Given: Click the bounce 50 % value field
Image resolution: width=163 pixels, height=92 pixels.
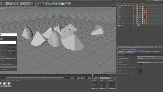Looking at the screenshot, I should click(x=139, y=70).
